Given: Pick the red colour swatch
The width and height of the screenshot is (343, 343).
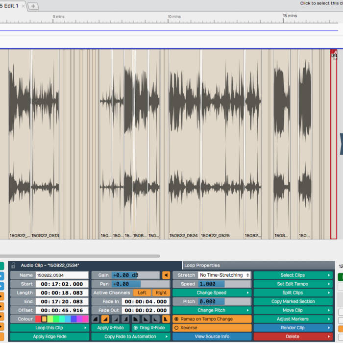Looking at the screenshot, I should 38,319.
